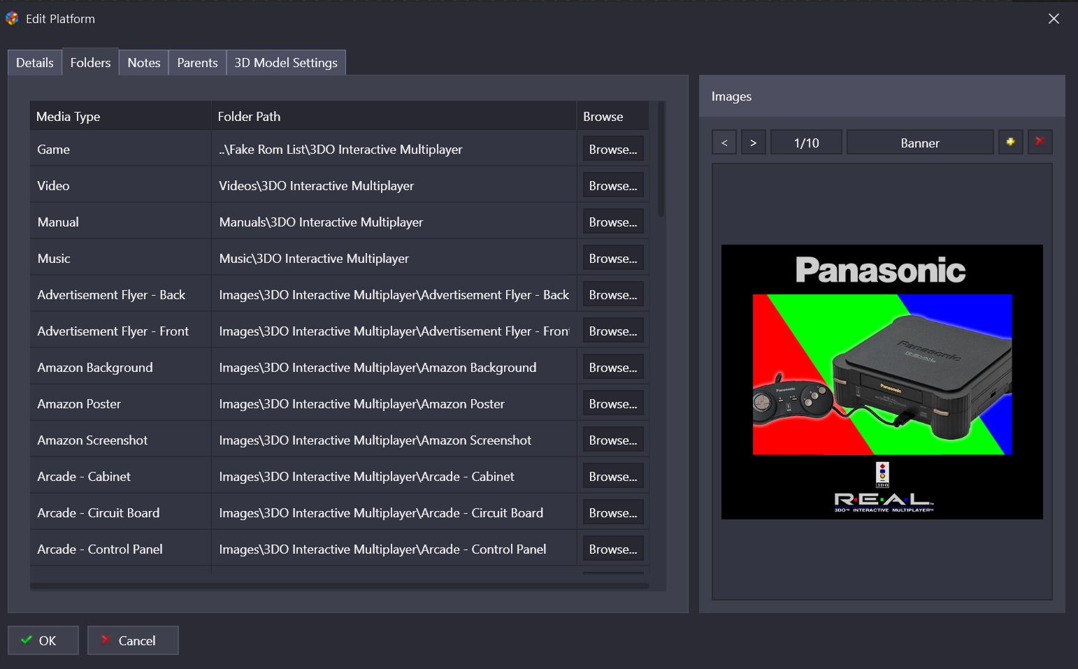The image size is (1078, 669).
Task: Select the Arcade - Circuit Board media type
Action: coord(120,512)
